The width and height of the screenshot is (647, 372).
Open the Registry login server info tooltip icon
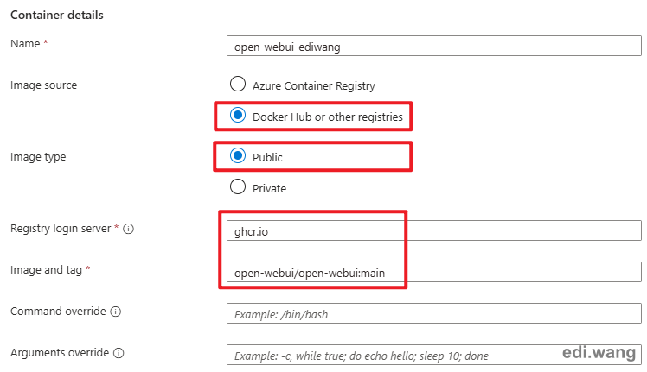[x=128, y=229]
